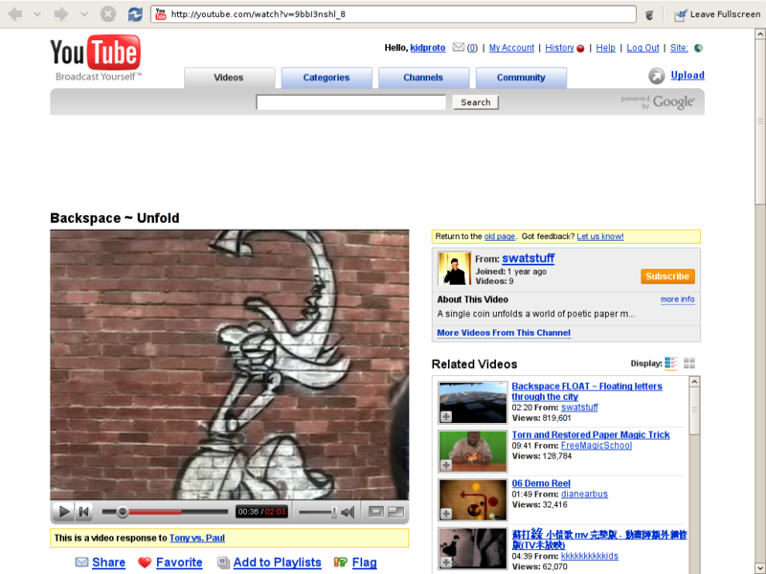Open the History link
Viewport: 766px width, 574px height.
(559, 48)
